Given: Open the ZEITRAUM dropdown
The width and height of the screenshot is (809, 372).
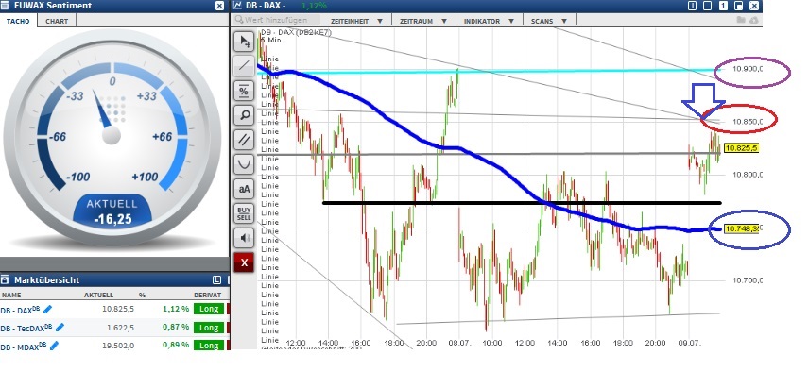Looking at the screenshot, I should point(423,21).
